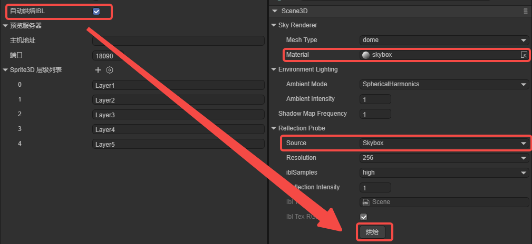532x244 pixels.
Task: Click the Material picker icon at field's right edge
Action: click(524, 55)
